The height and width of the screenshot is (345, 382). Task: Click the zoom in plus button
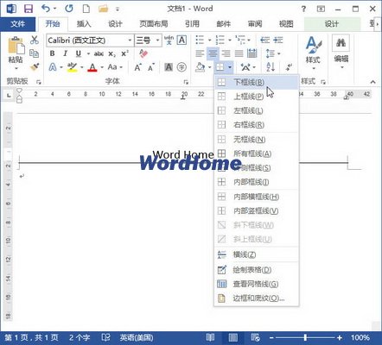coord(340,337)
